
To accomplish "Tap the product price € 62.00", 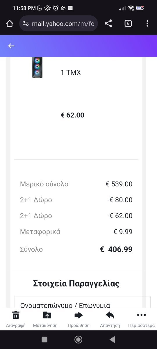I will pos(72,115).
